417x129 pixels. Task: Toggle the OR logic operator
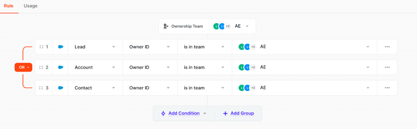pyautogui.click(x=23, y=67)
